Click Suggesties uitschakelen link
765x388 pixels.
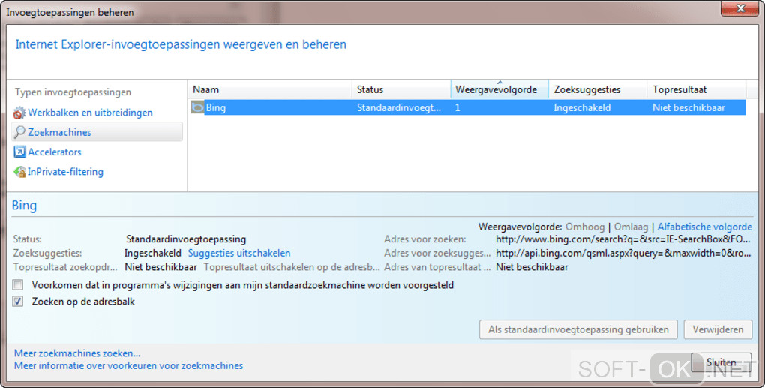[239, 254]
